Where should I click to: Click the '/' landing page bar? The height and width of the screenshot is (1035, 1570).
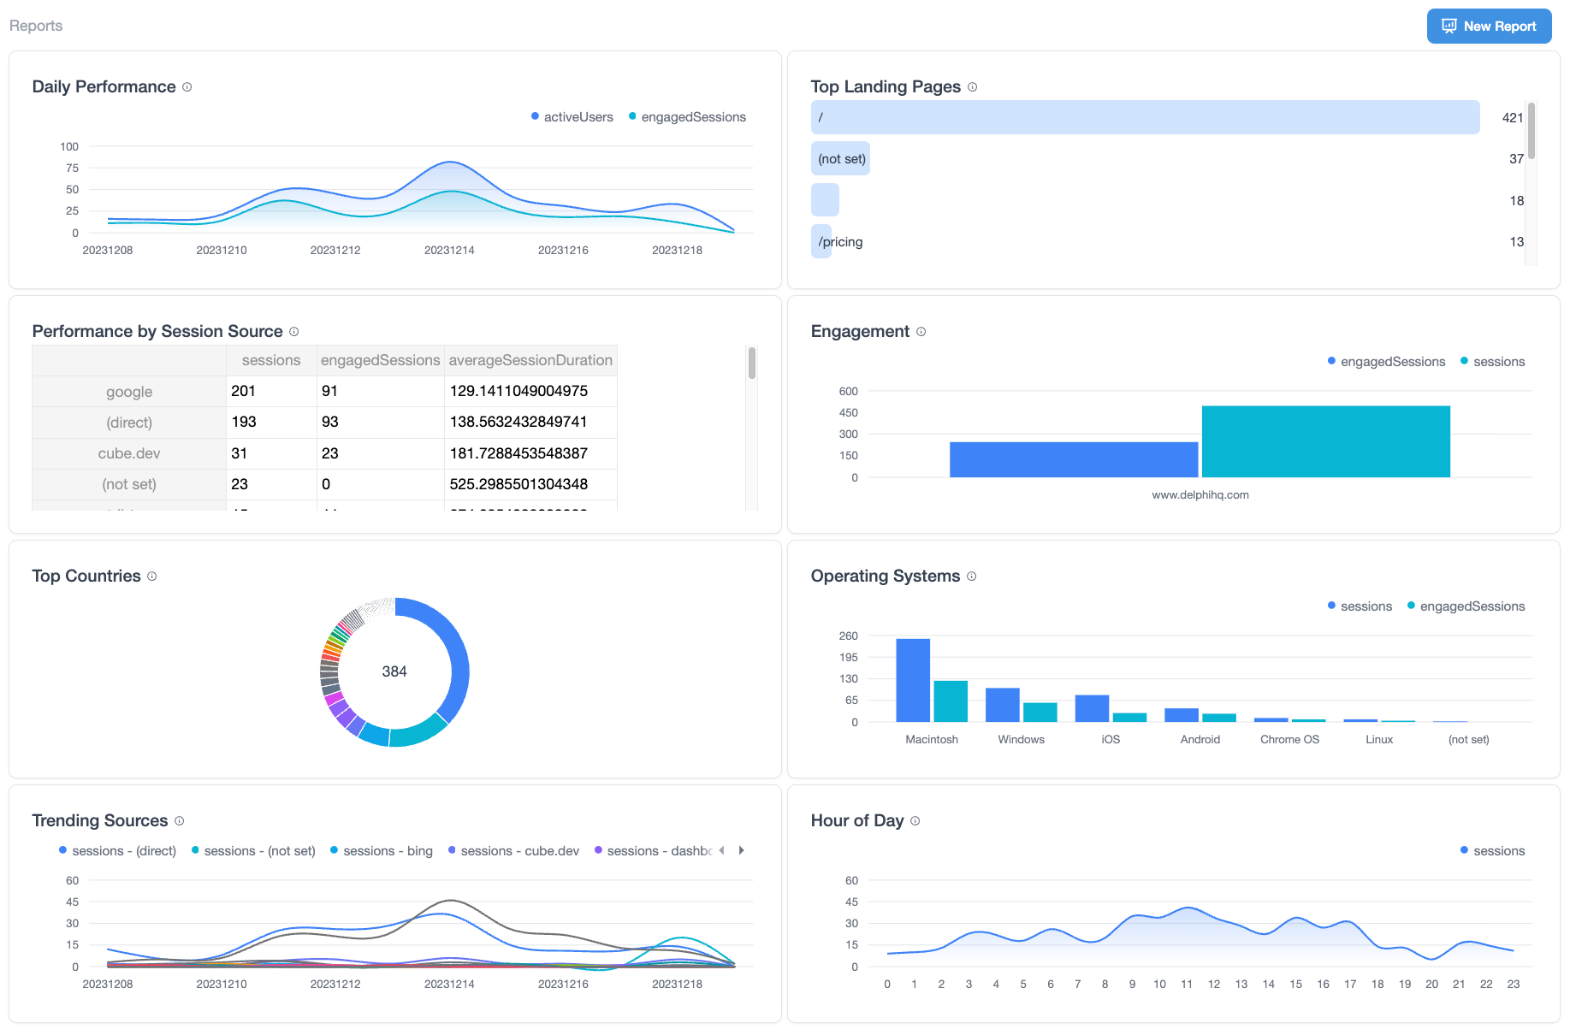point(1145,117)
